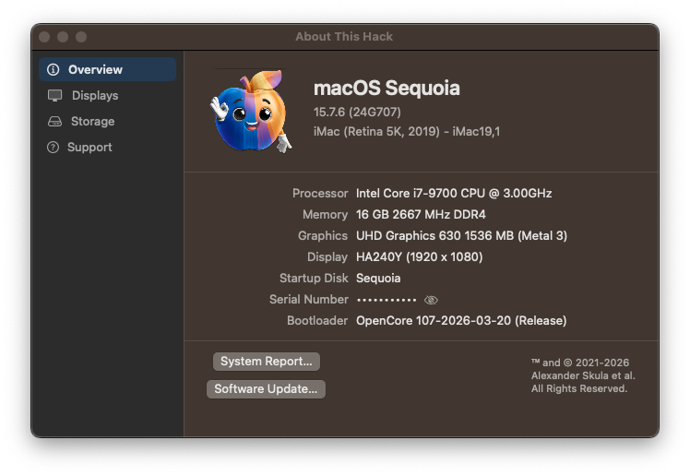Zoom the window using the title bar button
Viewport: 690px width, 476px height.
(81, 37)
